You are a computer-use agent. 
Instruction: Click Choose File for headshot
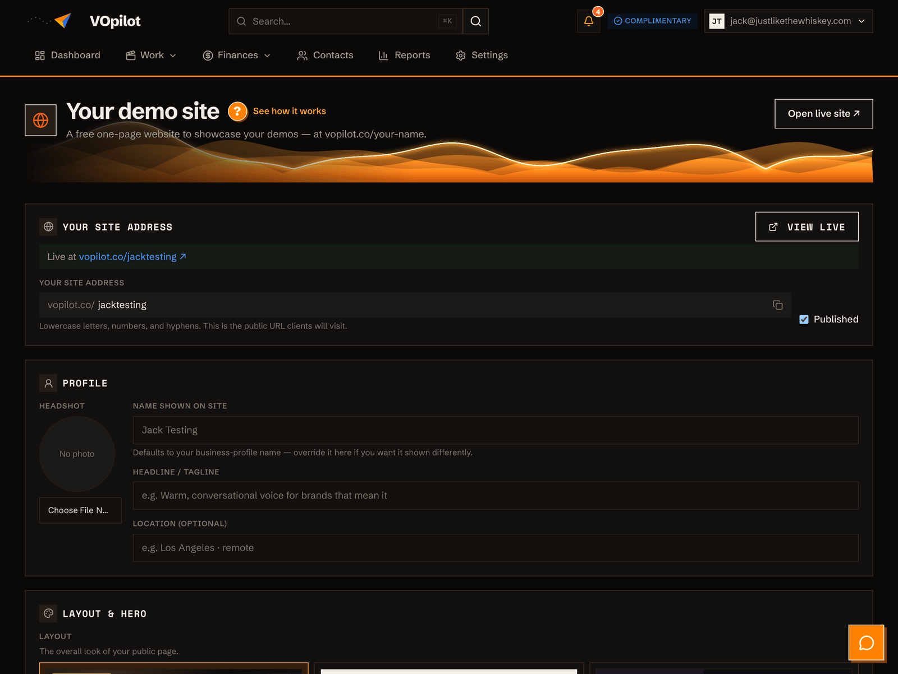80,510
